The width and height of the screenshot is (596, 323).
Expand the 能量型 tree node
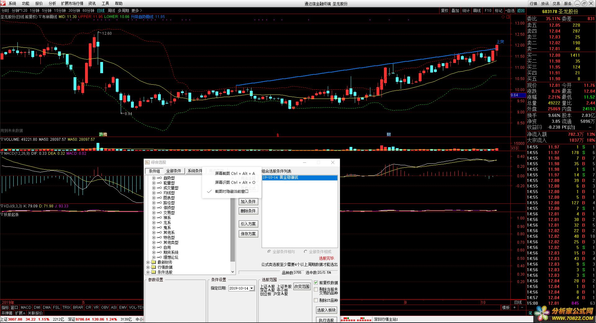click(x=154, y=183)
